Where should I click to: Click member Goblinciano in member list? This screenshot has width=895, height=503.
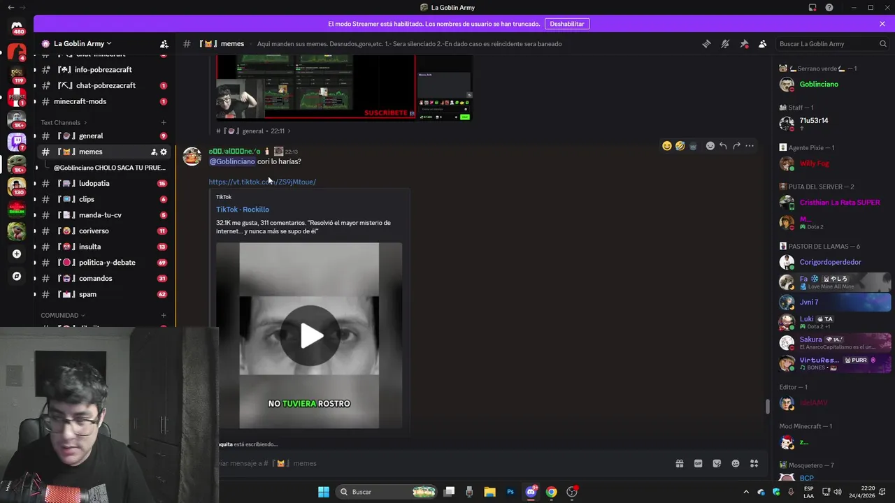(x=834, y=85)
